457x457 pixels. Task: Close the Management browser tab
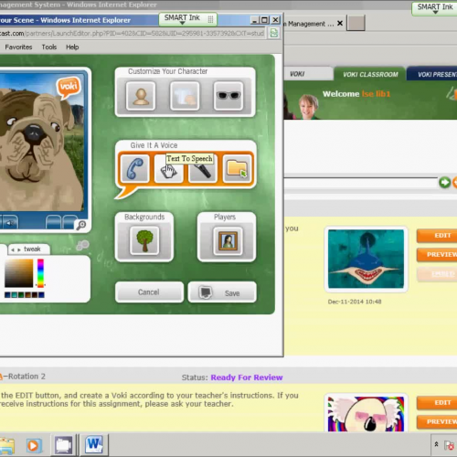coord(340,23)
